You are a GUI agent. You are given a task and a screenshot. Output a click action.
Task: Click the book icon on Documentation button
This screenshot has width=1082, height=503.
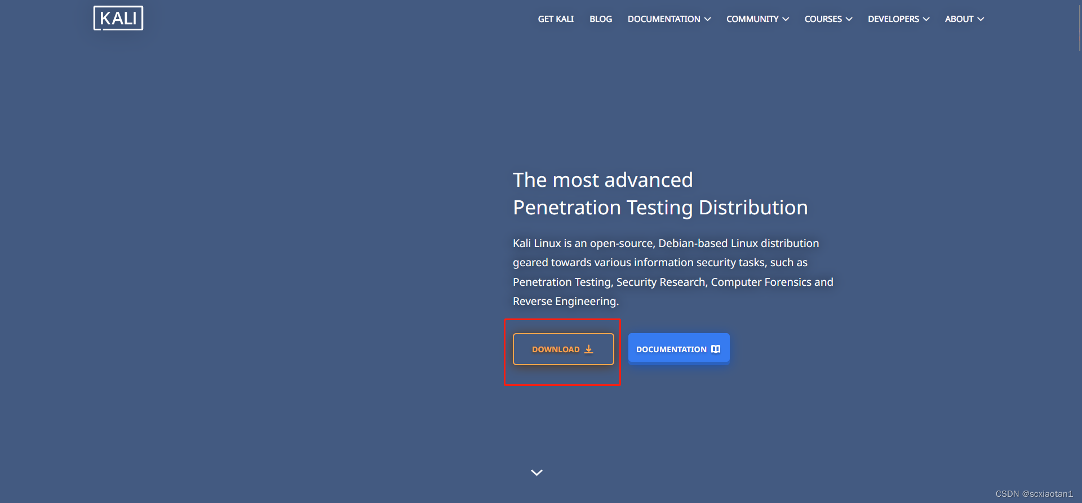[x=716, y=349]
